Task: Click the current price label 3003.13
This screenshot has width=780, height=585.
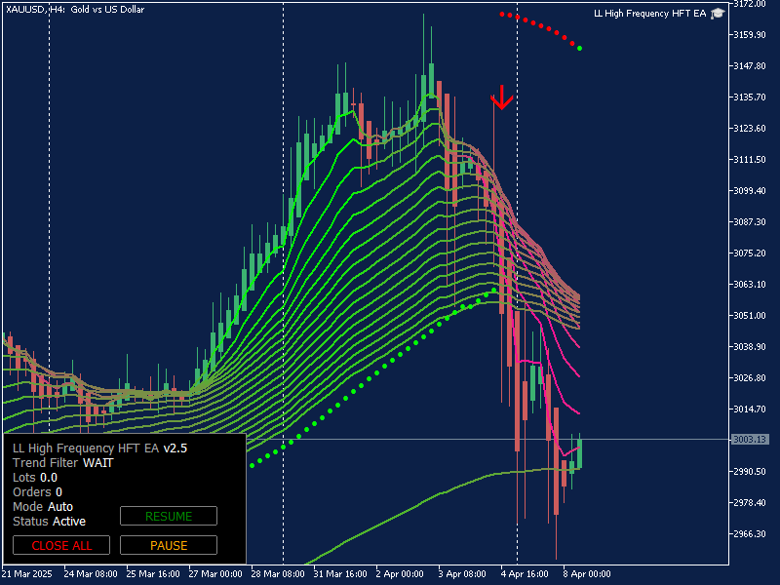Action: click(x=751, y=440)
